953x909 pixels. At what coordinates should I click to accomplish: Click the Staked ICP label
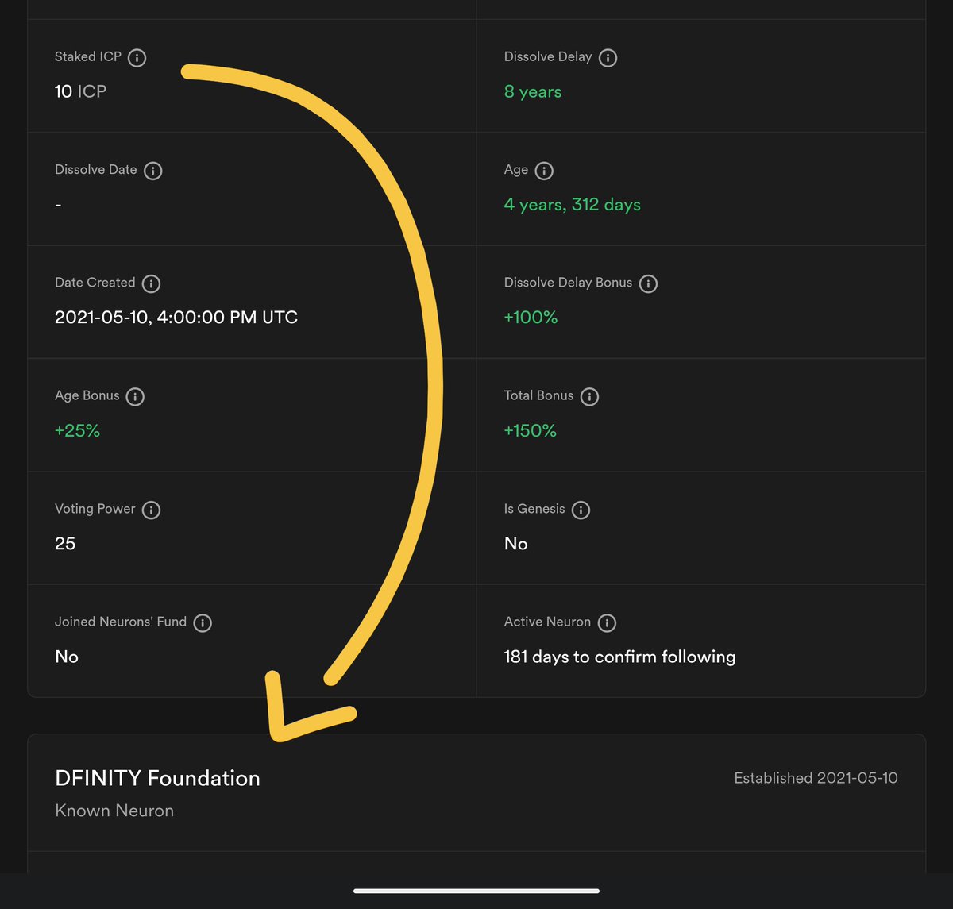pos(88,57)
